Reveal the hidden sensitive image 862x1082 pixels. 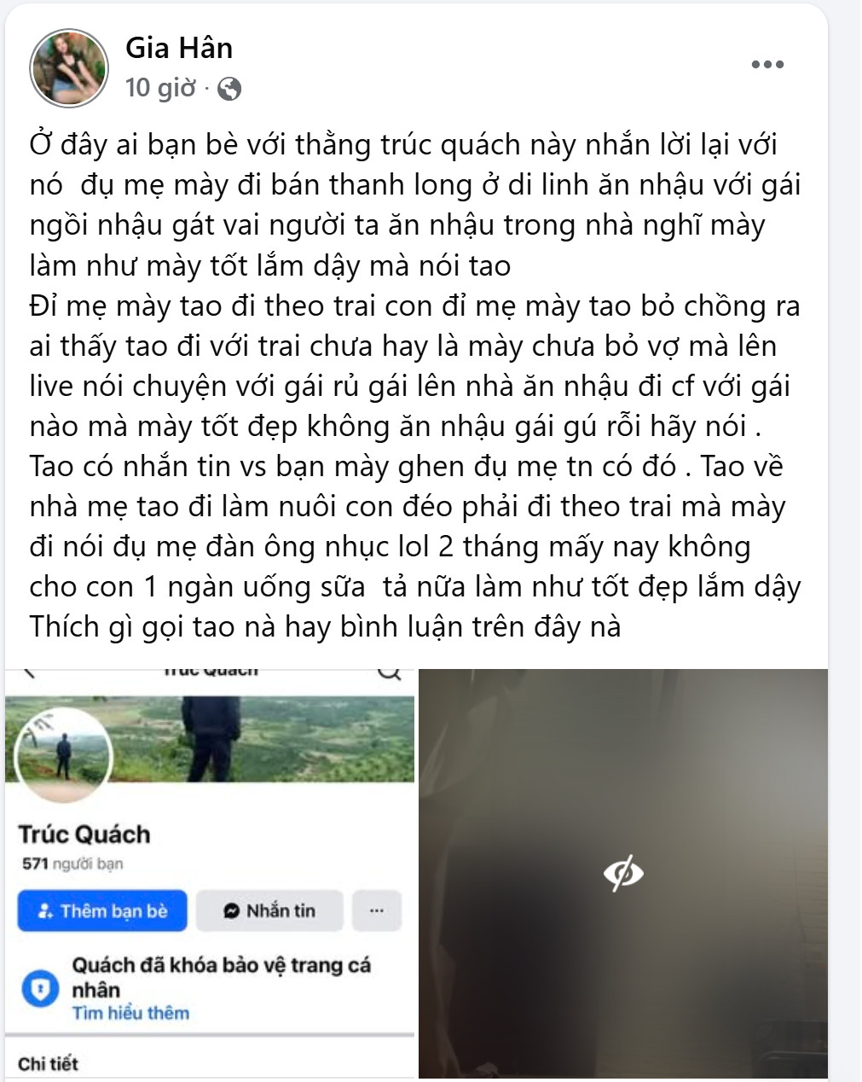click(623, 873)
